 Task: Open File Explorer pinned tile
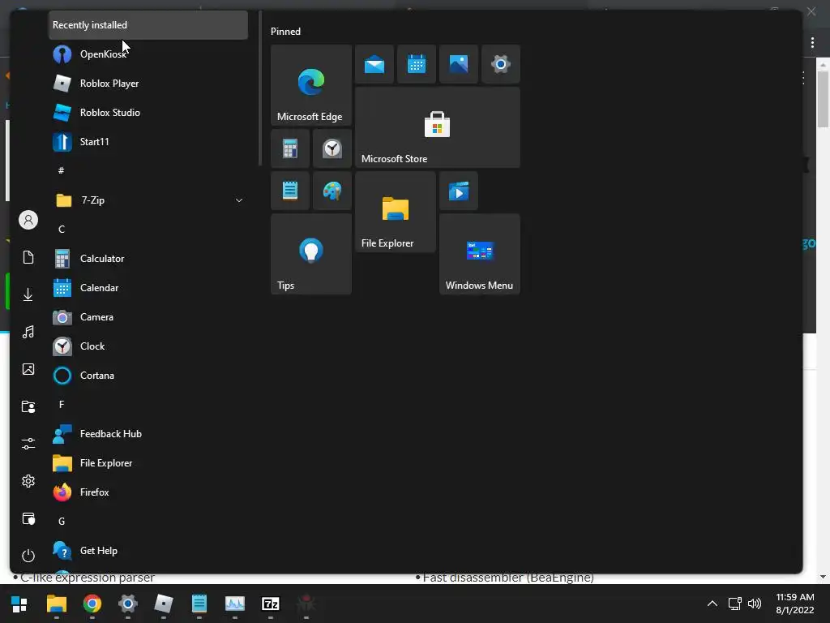tap(396, 212)
